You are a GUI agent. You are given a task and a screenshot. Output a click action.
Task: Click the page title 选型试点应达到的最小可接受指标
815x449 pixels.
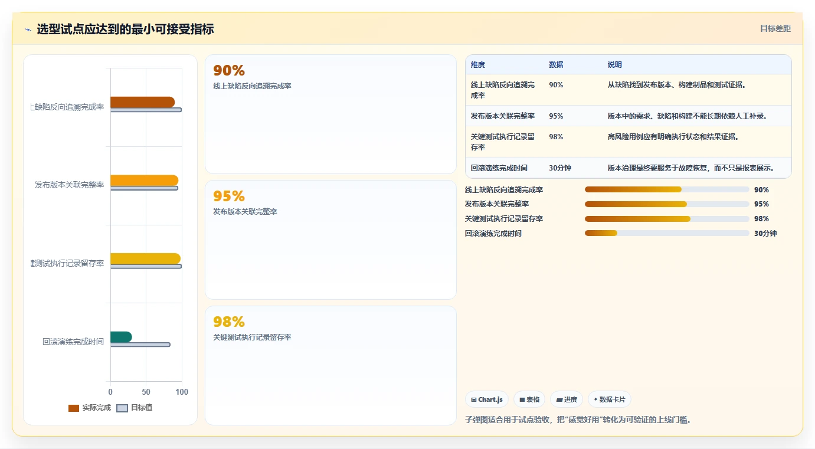tap(125, 29)
